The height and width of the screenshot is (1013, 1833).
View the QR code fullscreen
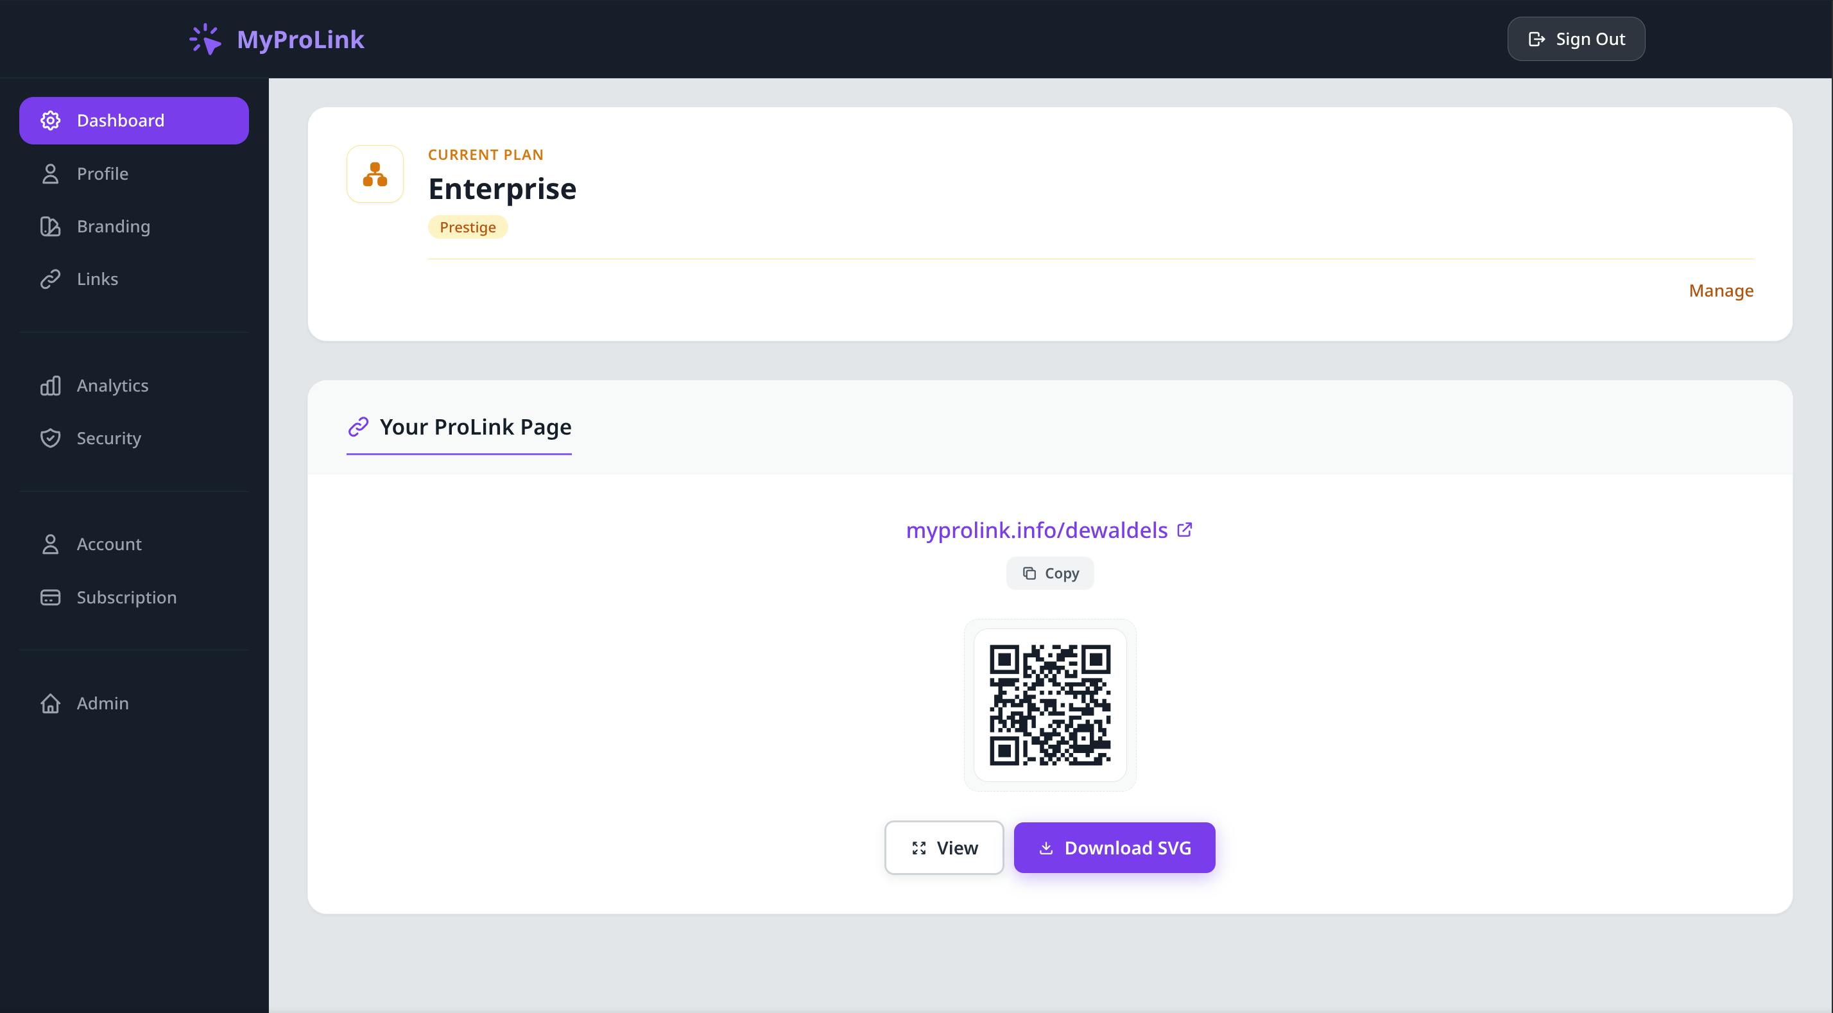point(944,848)
